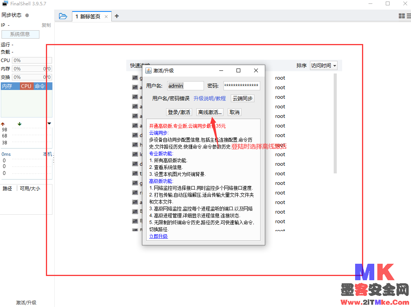Close the 激活/升级 dialog

[x=256, y=70]
